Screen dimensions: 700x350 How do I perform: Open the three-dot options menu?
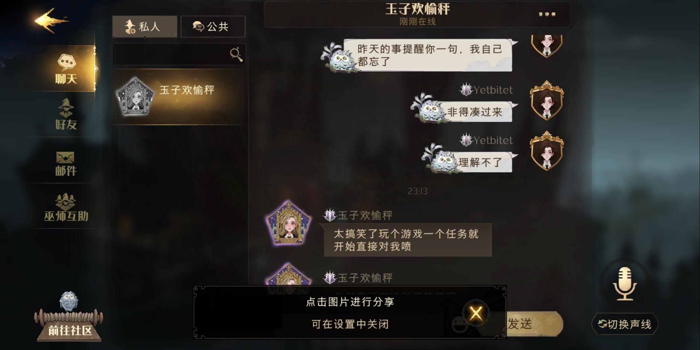point(547,14)
